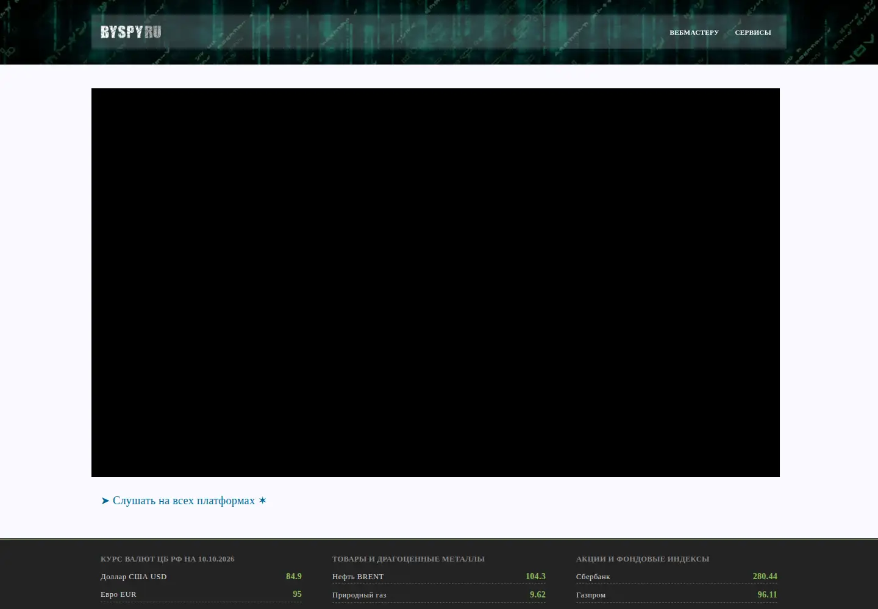
Task: Click the euro rate value 95
Action: click(297, 594)
